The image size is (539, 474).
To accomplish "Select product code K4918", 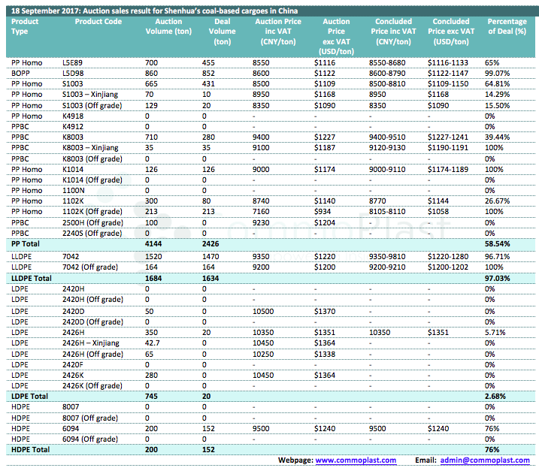I will pyautogui.click(x=73, y=116).
